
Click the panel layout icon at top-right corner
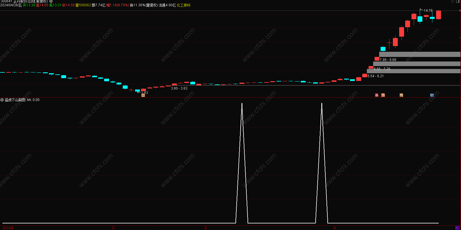tap(458, 1)
